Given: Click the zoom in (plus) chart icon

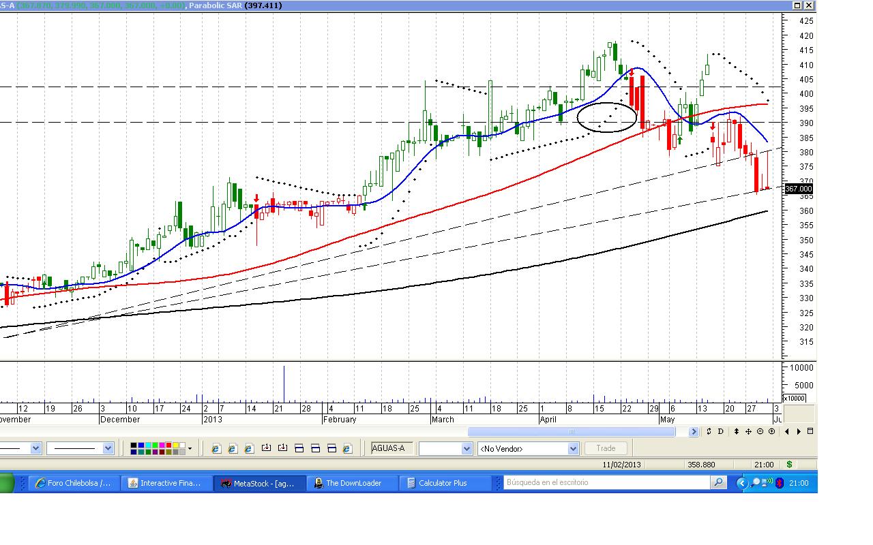Looking at the screenshot, I should [x=771, y=431].
